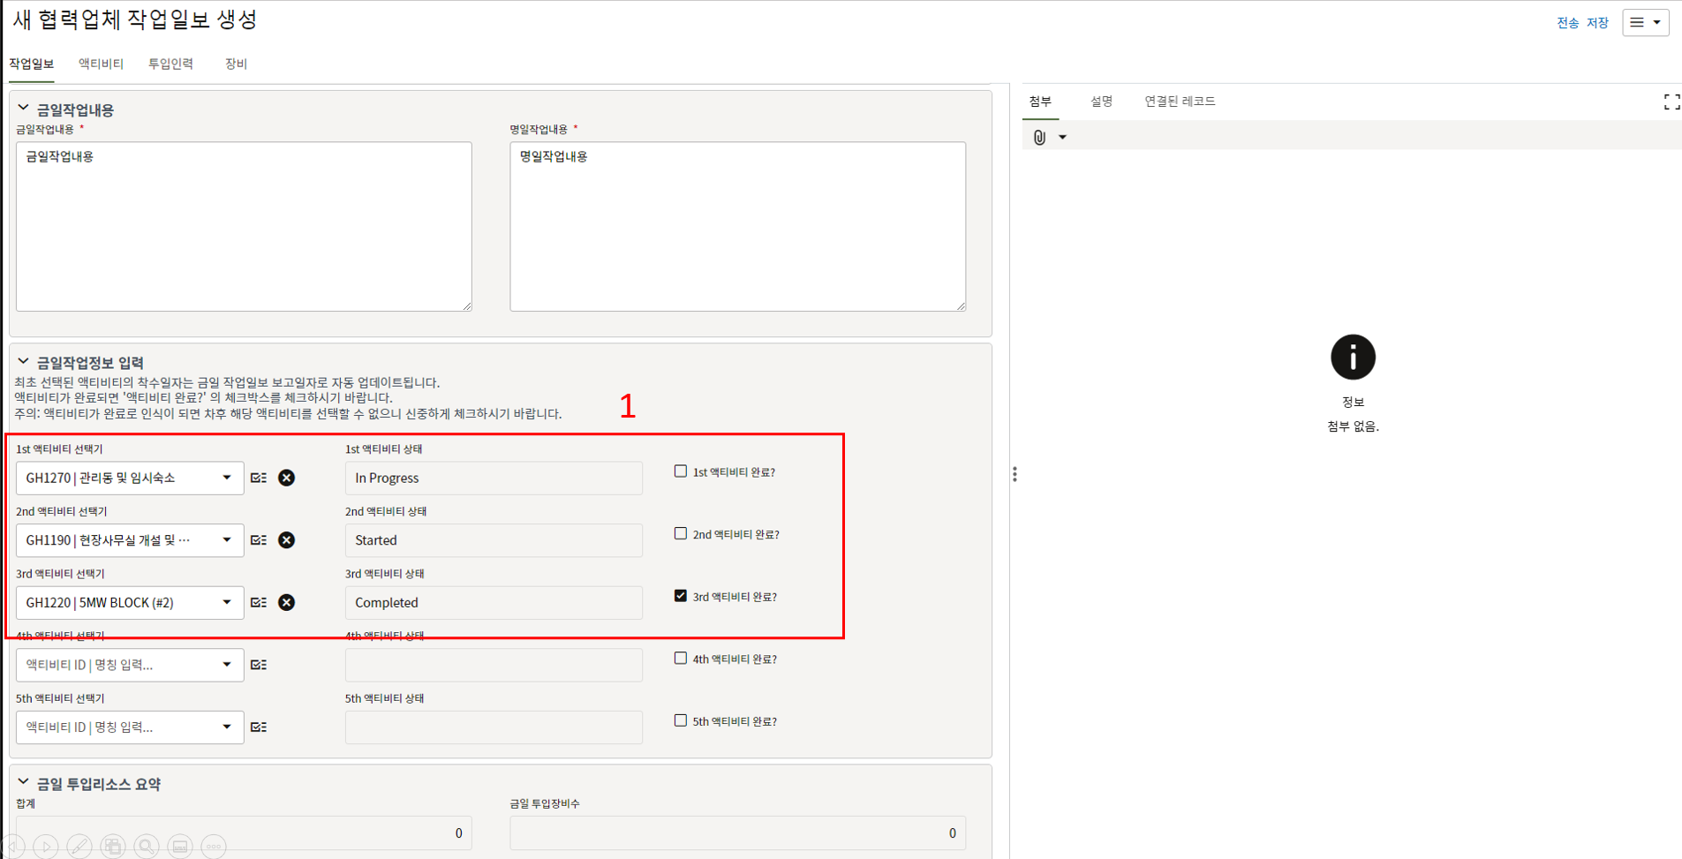
Task: Click the 저장 link
Action: pos(1597,23)
